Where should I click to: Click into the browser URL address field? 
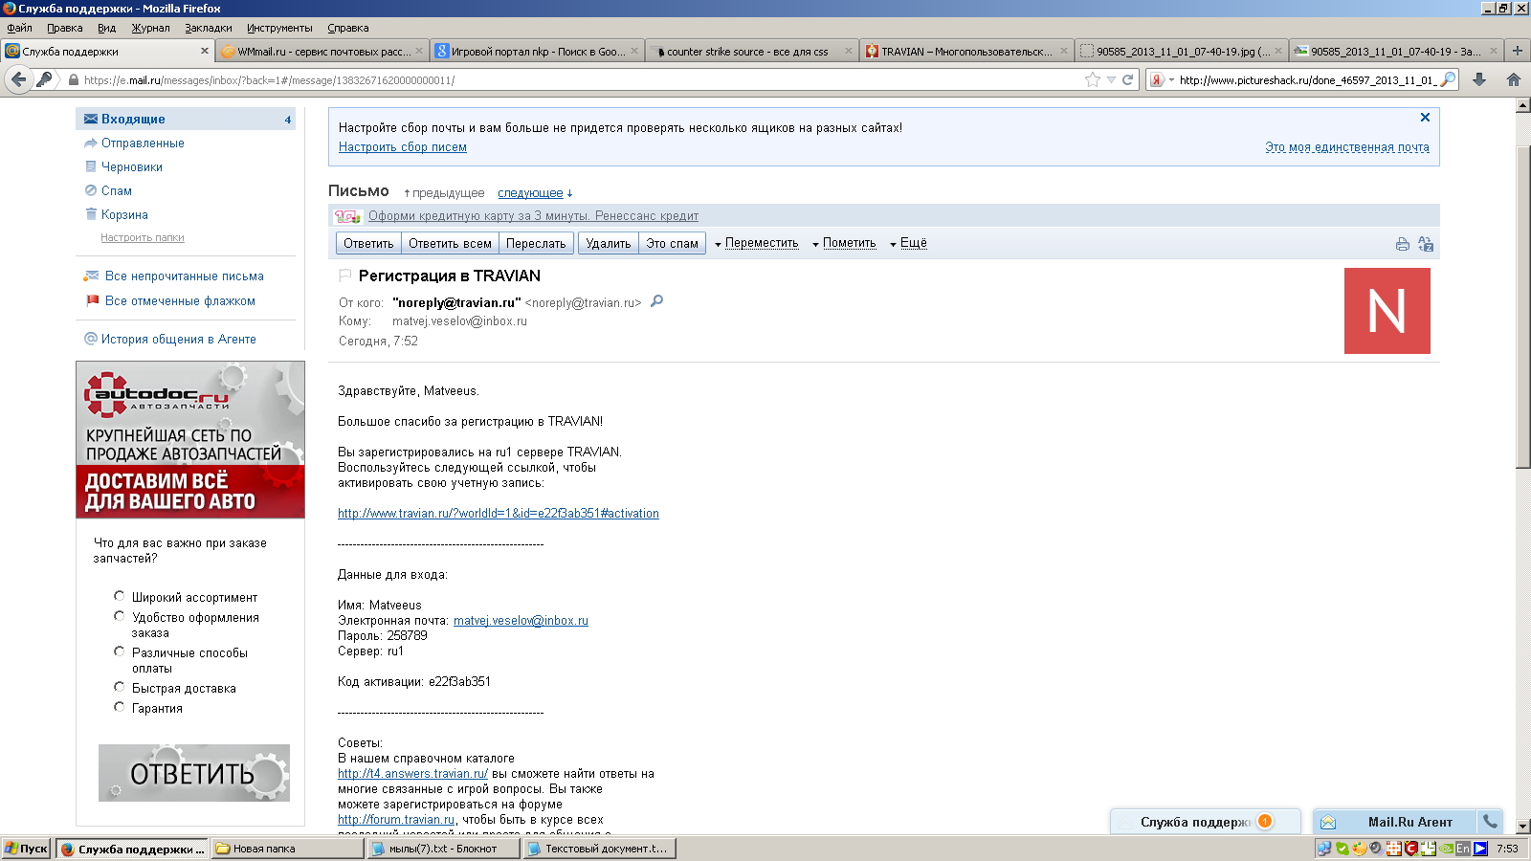point(582,79)
